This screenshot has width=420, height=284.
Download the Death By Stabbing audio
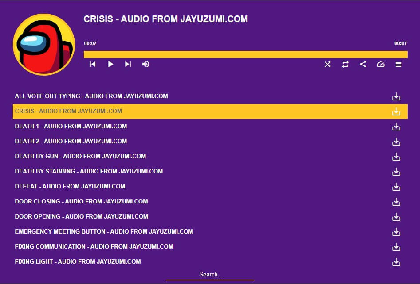(x=396, y=172)
